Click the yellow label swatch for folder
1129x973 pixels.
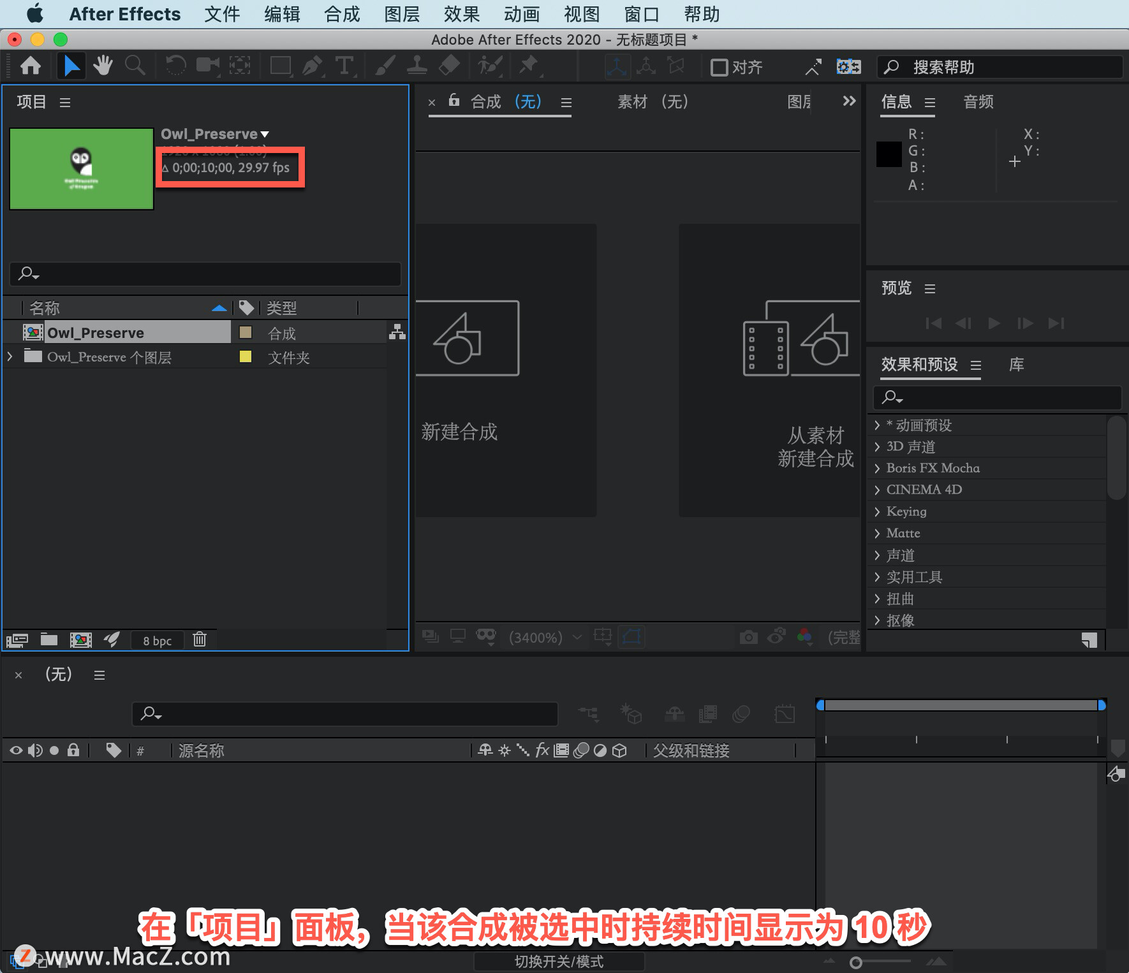click(246, 356)
